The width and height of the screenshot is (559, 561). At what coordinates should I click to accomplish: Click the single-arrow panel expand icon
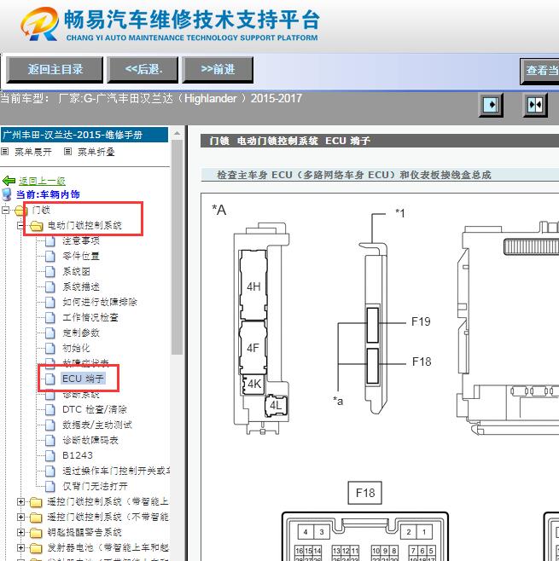tap(491, 105)
